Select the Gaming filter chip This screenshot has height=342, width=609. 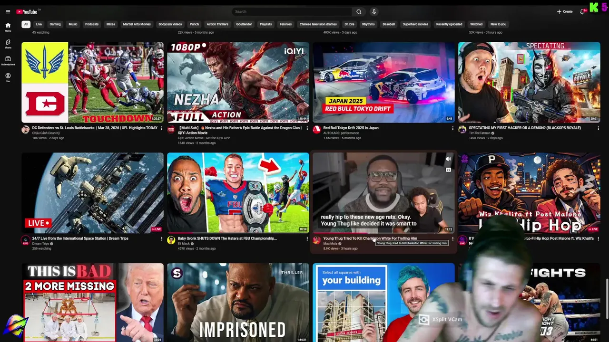[55, 24]
